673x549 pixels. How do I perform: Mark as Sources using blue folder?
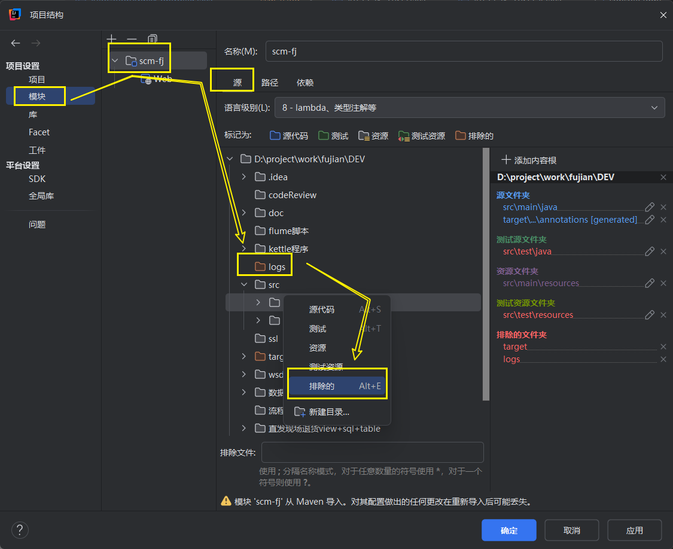coord(289,136)
